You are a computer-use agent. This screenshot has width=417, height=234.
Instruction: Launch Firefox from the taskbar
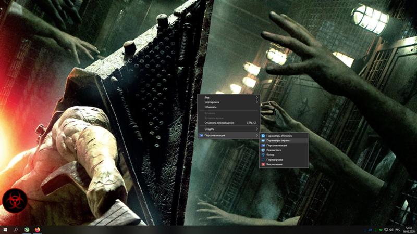pyautogui.click(x=38, y=230)
